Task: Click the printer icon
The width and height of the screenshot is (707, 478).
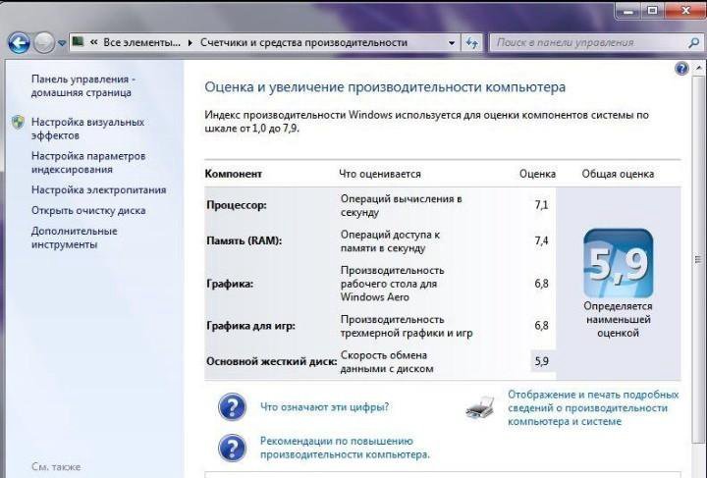Action: click(x=479, y=406)
